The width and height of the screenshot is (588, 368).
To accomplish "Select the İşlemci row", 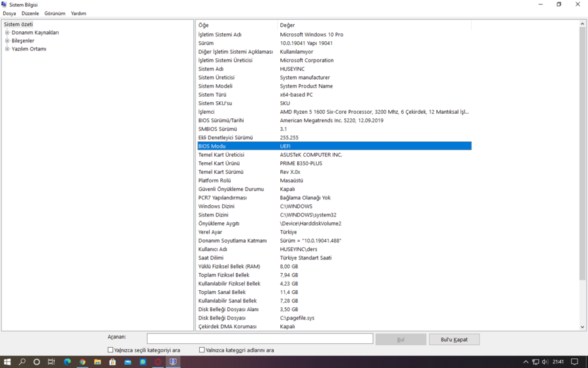I will coord(335,112).
